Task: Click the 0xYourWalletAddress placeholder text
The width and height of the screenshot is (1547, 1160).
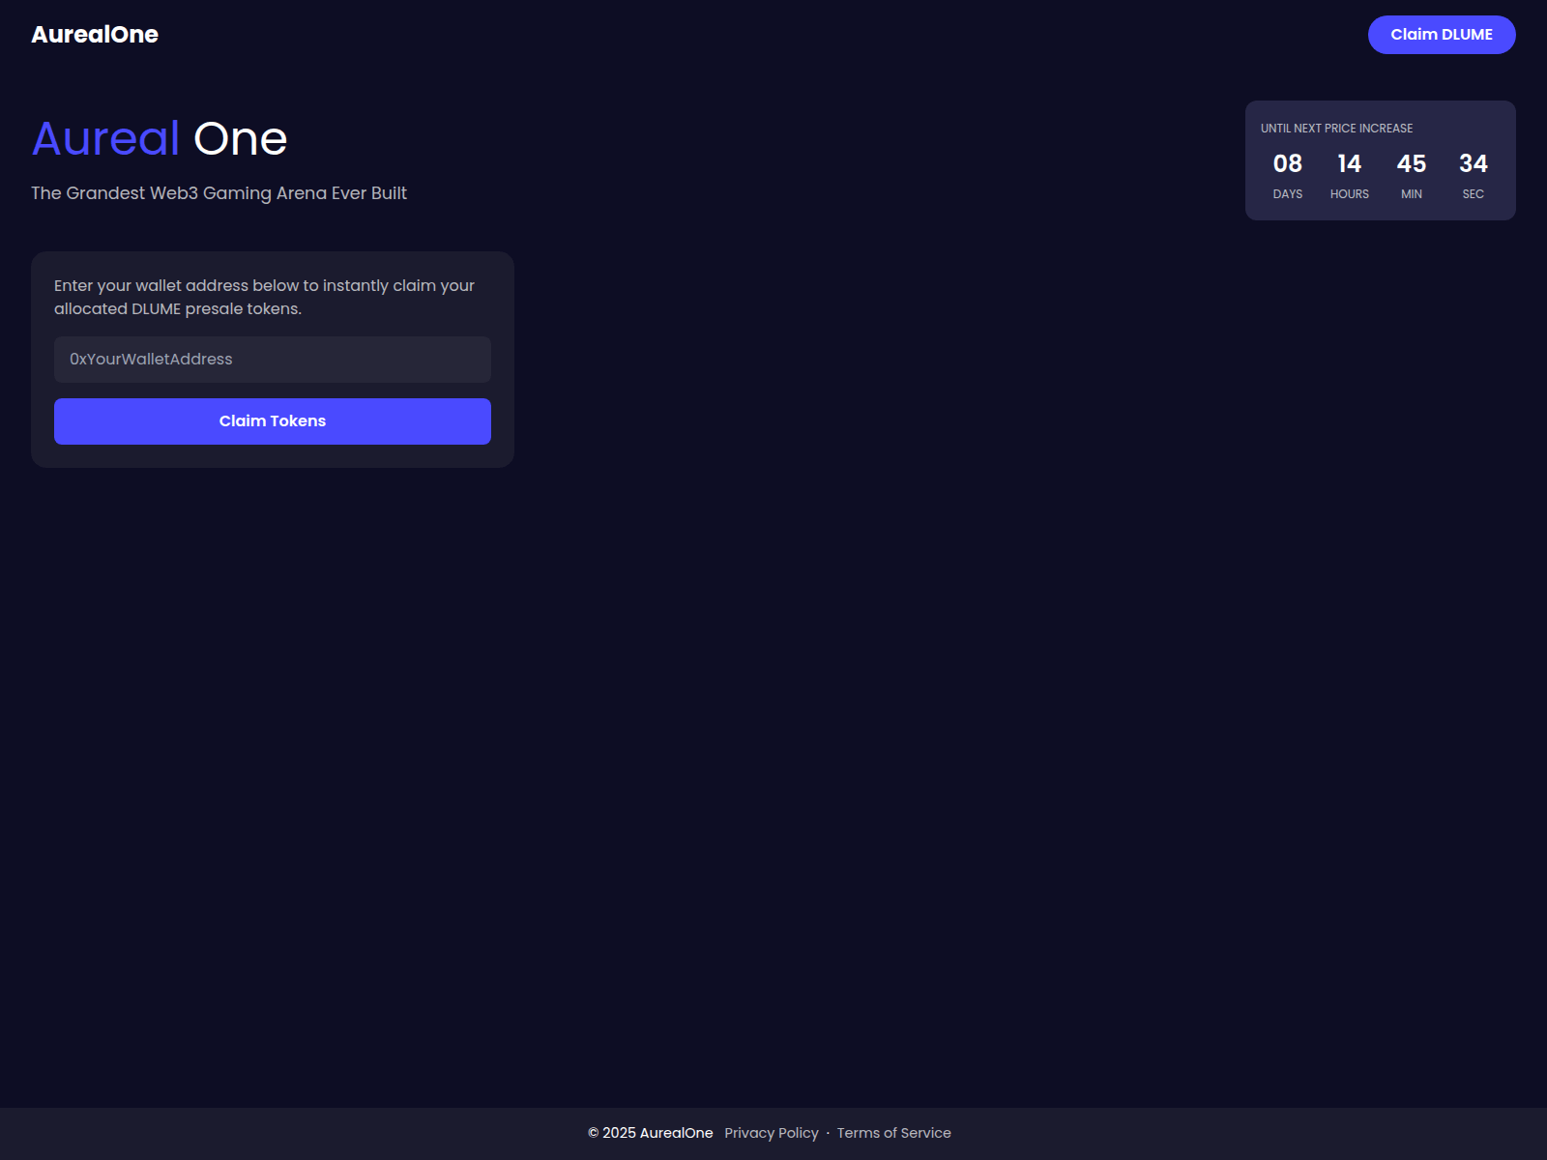Action: pyautogui.click(x=150, y=359)
